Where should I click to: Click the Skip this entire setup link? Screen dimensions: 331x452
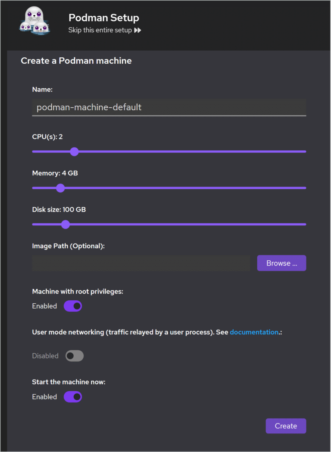click(x=100, y=30)
